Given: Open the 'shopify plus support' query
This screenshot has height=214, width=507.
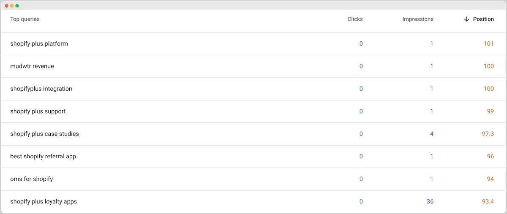Looking at the screenshot, I should (x=38, y=111).
